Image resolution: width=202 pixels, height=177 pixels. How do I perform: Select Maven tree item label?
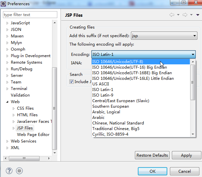17,36
